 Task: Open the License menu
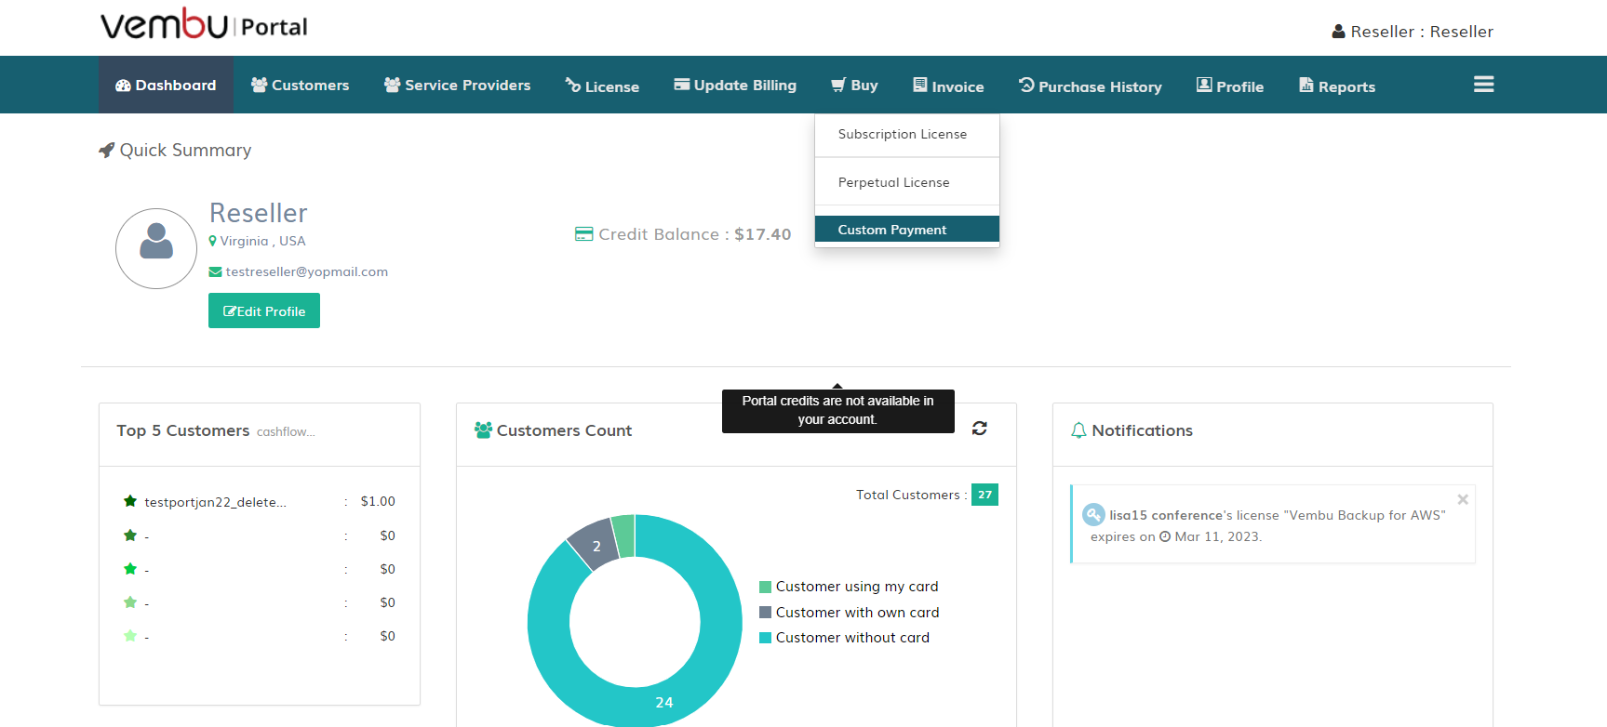tap(602, 86)
